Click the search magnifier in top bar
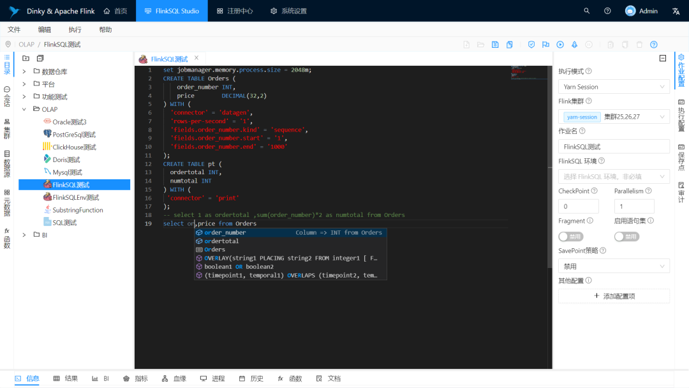 click(587, 11)
